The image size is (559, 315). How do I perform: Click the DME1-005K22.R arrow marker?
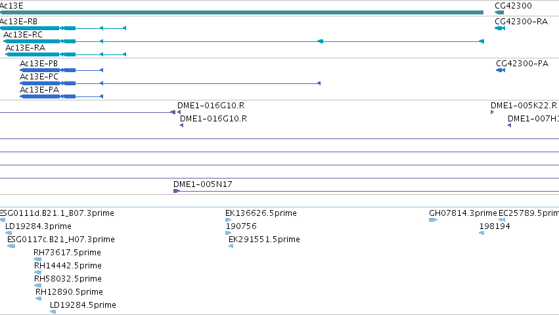(493, 112)
